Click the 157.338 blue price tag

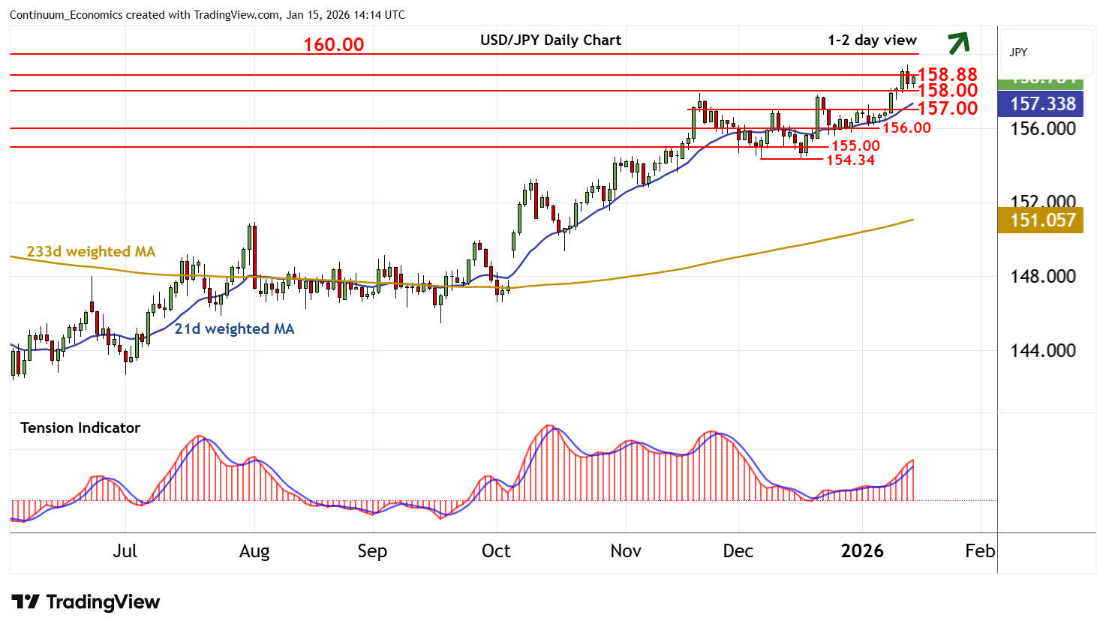1041,103
